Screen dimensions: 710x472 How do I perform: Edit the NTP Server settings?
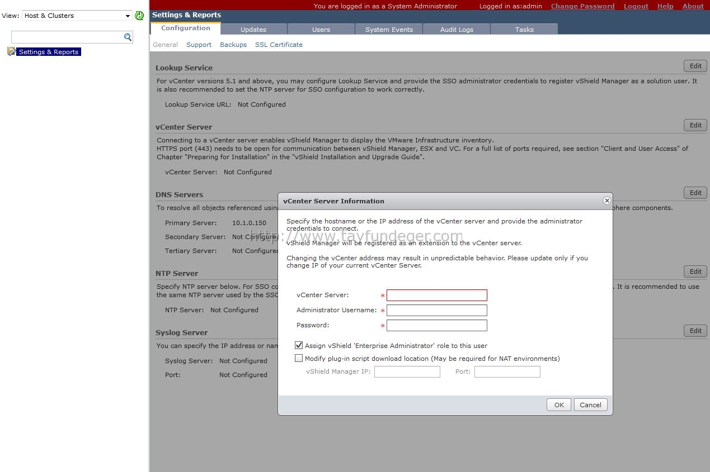coord(695,271)
